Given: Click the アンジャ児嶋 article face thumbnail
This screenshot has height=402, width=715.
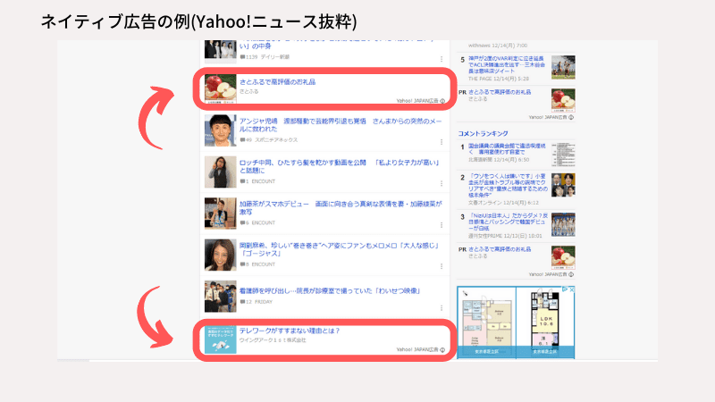Looking at the screenshot, I should click(220, 130).
